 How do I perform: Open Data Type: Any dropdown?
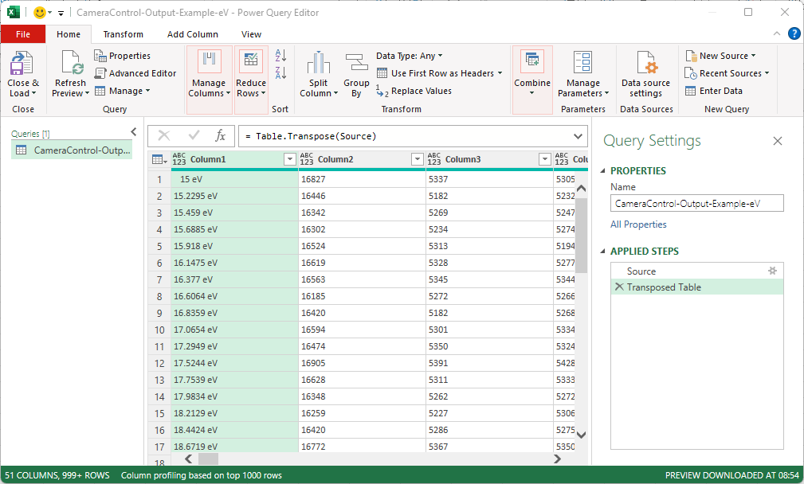[x=409, y=56]
